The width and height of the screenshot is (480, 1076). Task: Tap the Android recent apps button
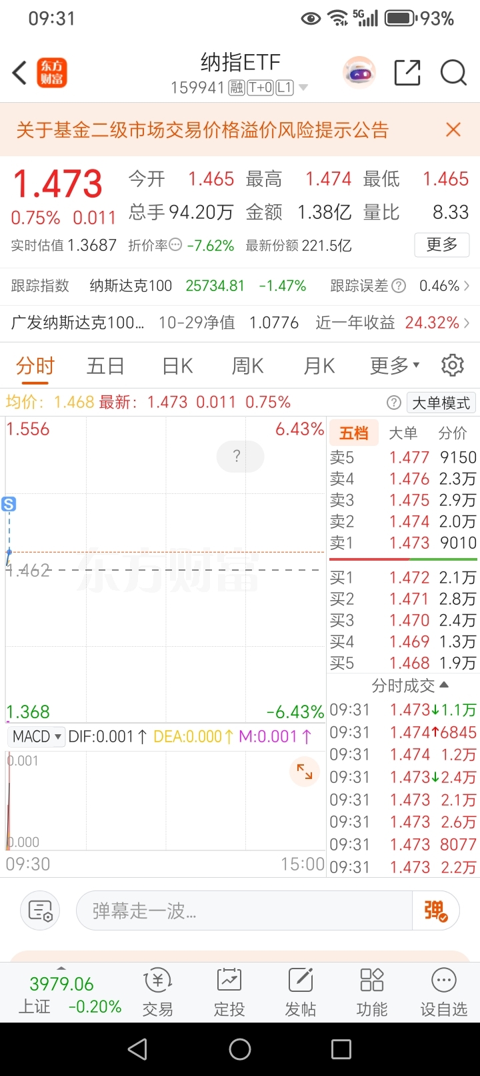click(x=341, y=1049)
